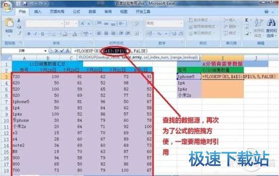The width and height of the screenshot is (279, 176).
Task: Open the Help icon in ribbon corner
Action: click(x=266, y=12)
